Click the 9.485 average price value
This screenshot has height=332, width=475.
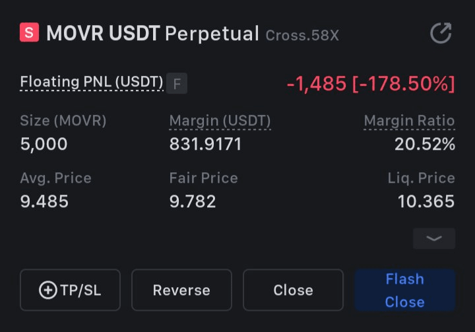click(44, 201)
